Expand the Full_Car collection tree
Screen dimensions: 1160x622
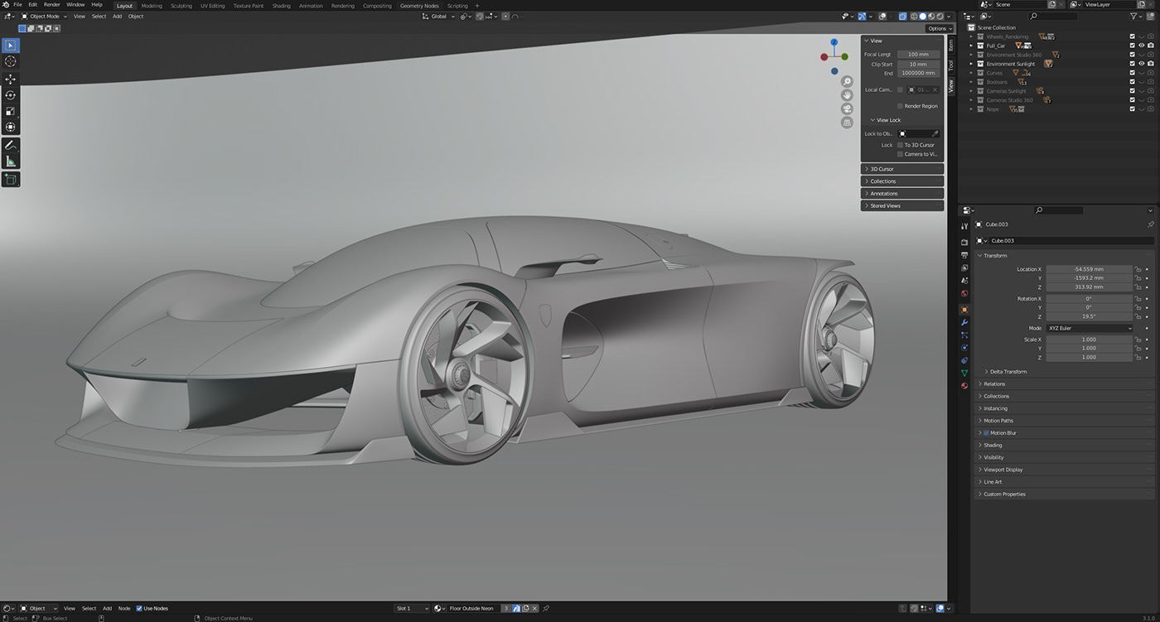coord(971,46)
